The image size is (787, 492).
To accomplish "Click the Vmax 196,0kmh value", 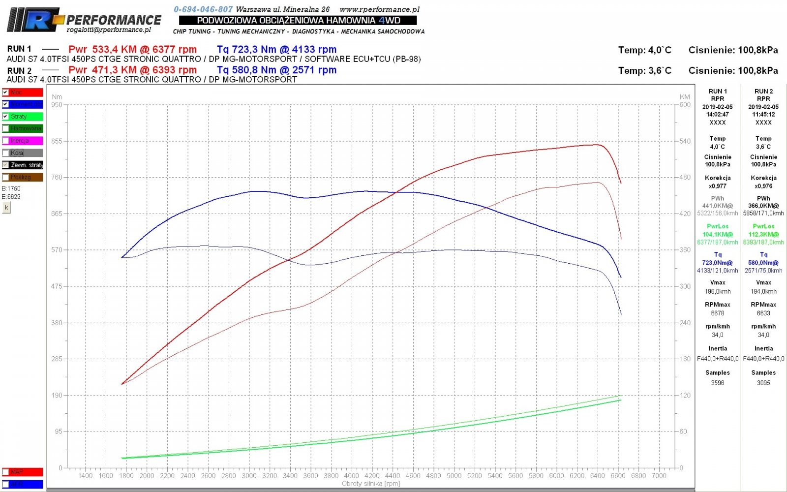I will 718,291.
